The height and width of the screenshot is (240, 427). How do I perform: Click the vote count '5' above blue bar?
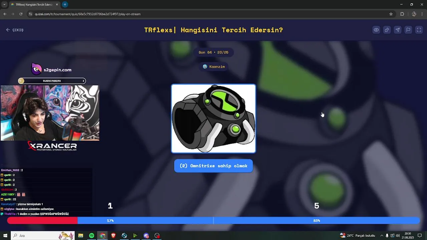[x=317, y=206]
